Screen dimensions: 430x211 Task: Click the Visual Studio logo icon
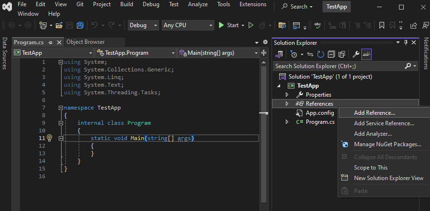pos(7,7)
